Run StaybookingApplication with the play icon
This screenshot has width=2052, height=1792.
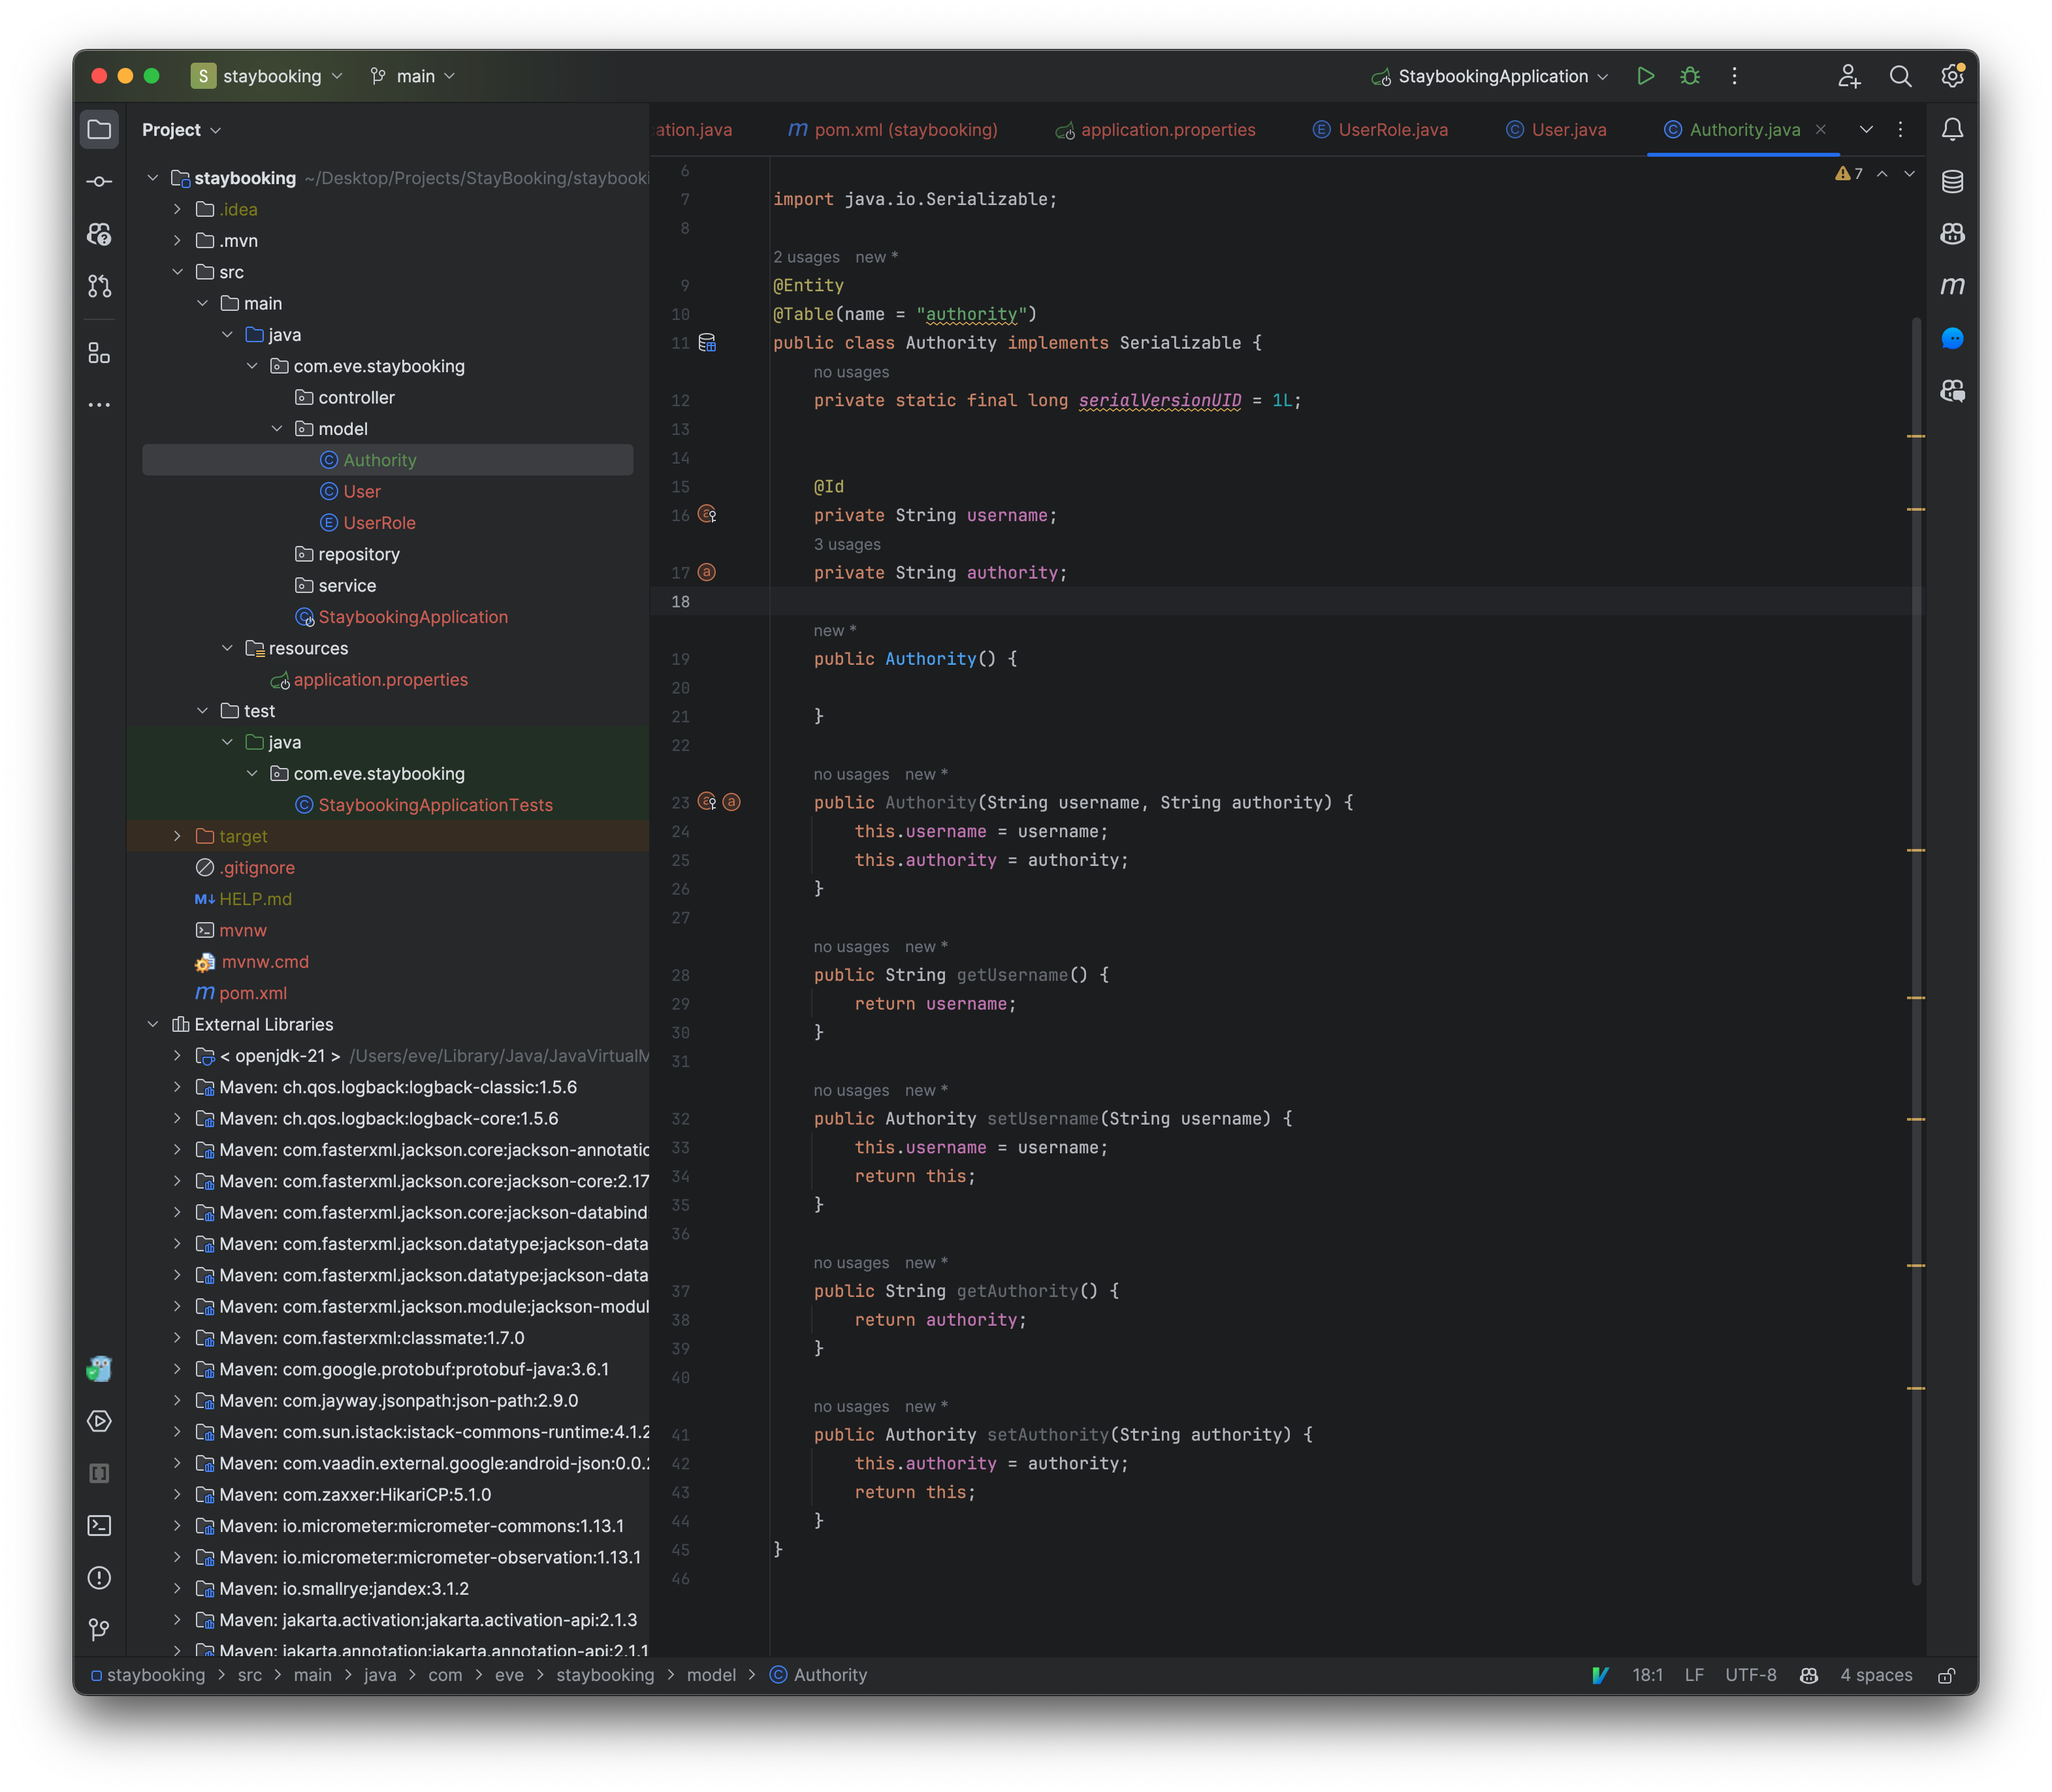1646,75
